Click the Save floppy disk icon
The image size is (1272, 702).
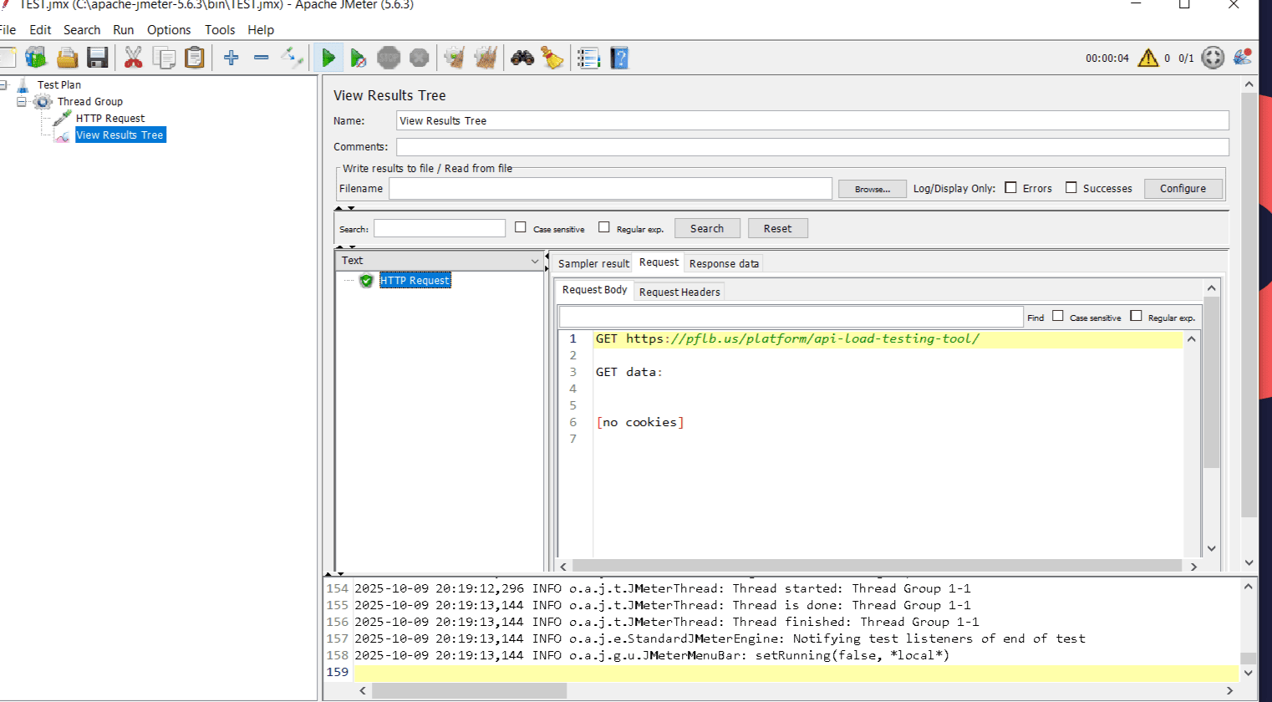(x=98, y=58)
